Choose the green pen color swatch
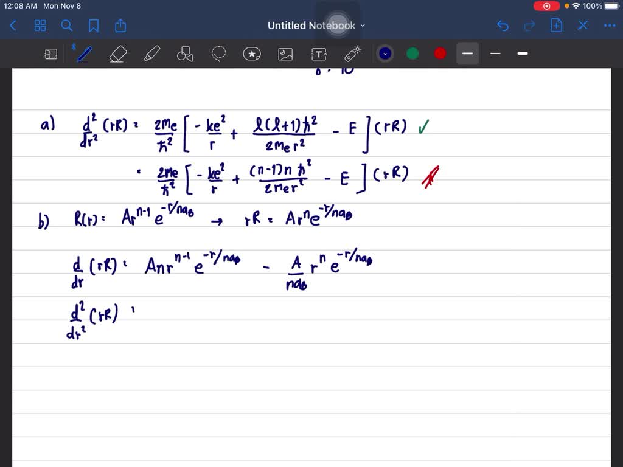Viewport: 623px width, 467px height. [412, 54]
